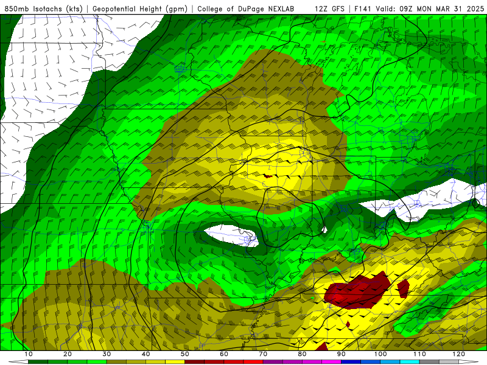Select the dark blue 90–95 kt legend swatch

click(351, 362)
